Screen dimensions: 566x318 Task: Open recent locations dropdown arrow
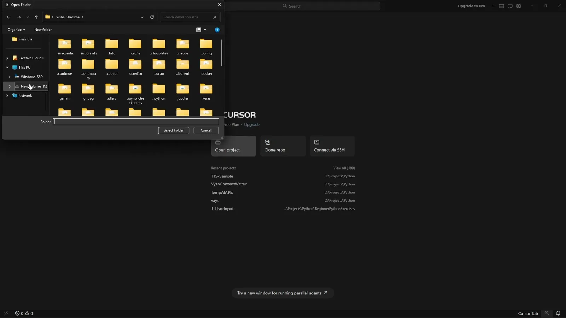point(28,17)
